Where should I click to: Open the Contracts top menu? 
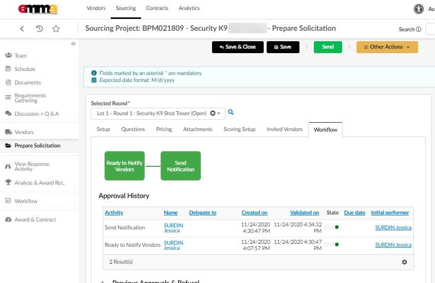tap(157, 8)
